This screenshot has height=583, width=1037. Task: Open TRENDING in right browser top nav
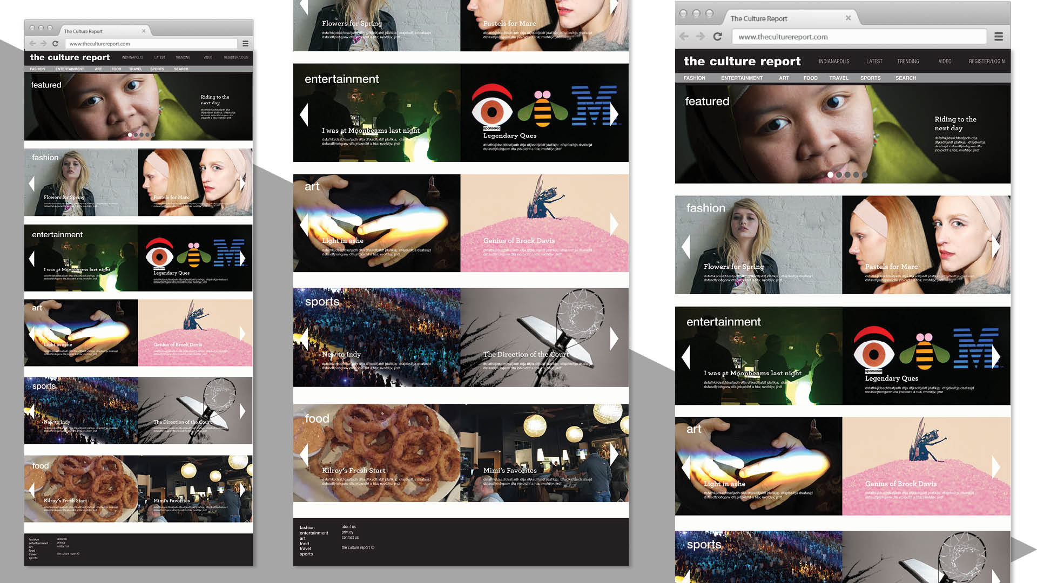(x=908, y=62)
